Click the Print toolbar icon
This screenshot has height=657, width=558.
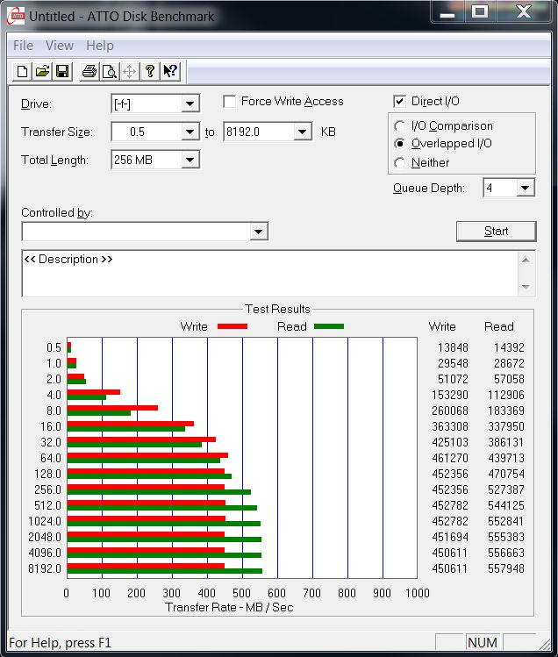[x=89, y=72]
